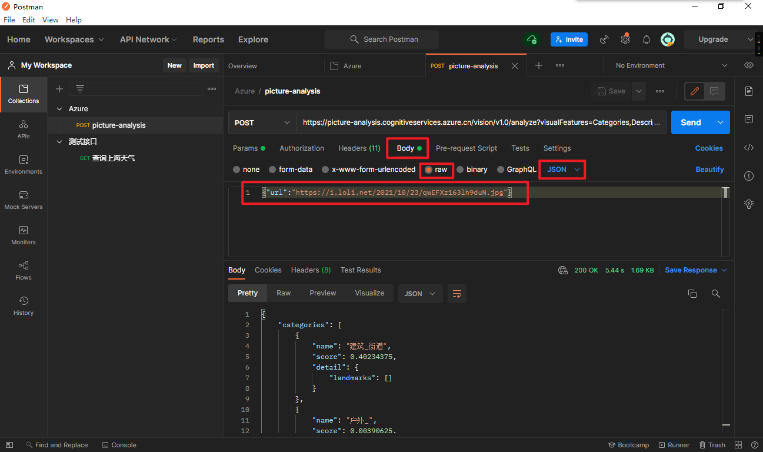Click the environment quick look eye icon
The image size is (763, 452).
749,65
